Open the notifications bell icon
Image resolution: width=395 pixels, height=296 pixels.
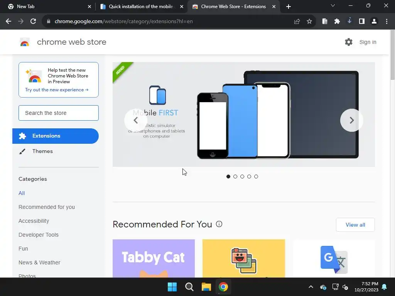[x=385, y=287]
